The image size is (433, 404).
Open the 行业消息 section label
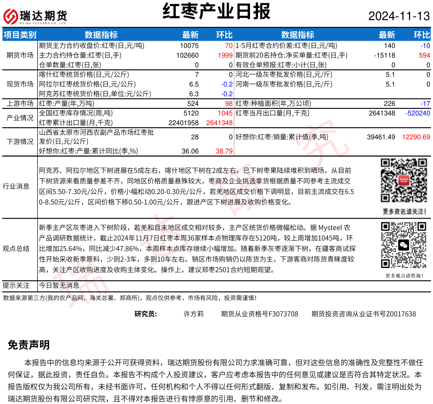(16, 186)
